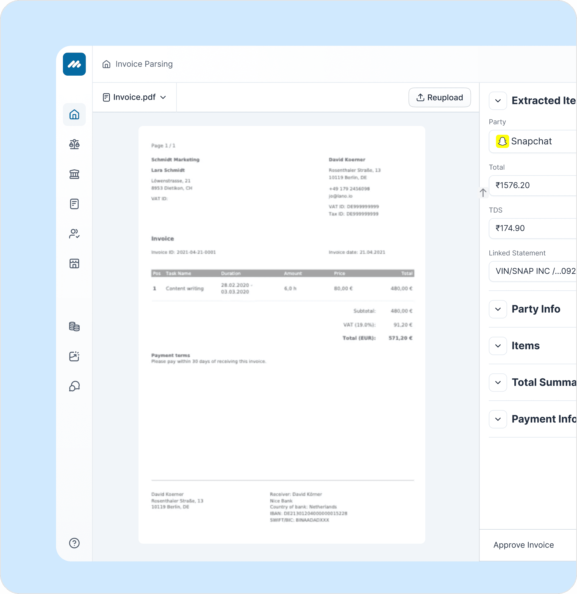Open the balance scales sidebar icon
Image resolution: width=577 pixels, height=594 pixels.
tap(74, 144)
